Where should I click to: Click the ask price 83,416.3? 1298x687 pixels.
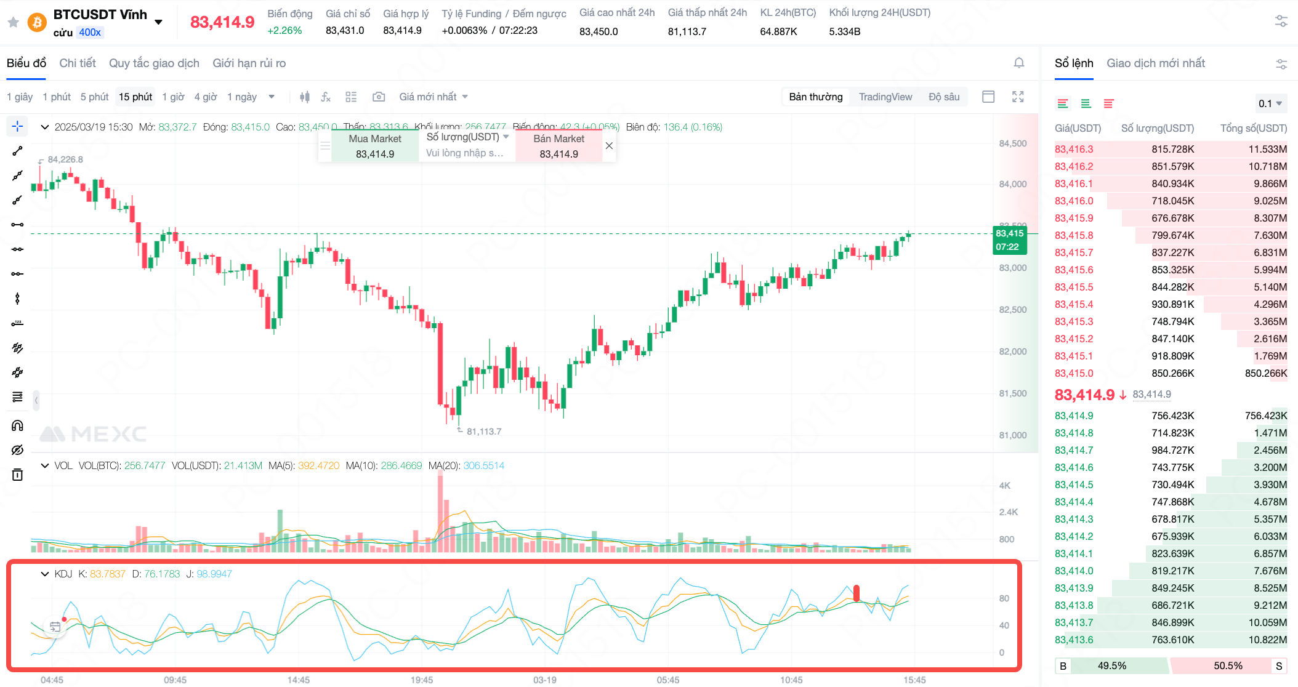click(1074, 149)
